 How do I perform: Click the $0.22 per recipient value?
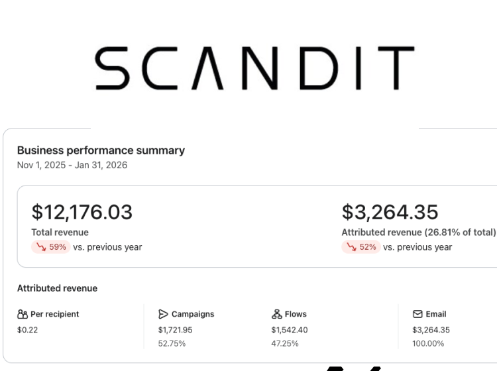point(27,329)
